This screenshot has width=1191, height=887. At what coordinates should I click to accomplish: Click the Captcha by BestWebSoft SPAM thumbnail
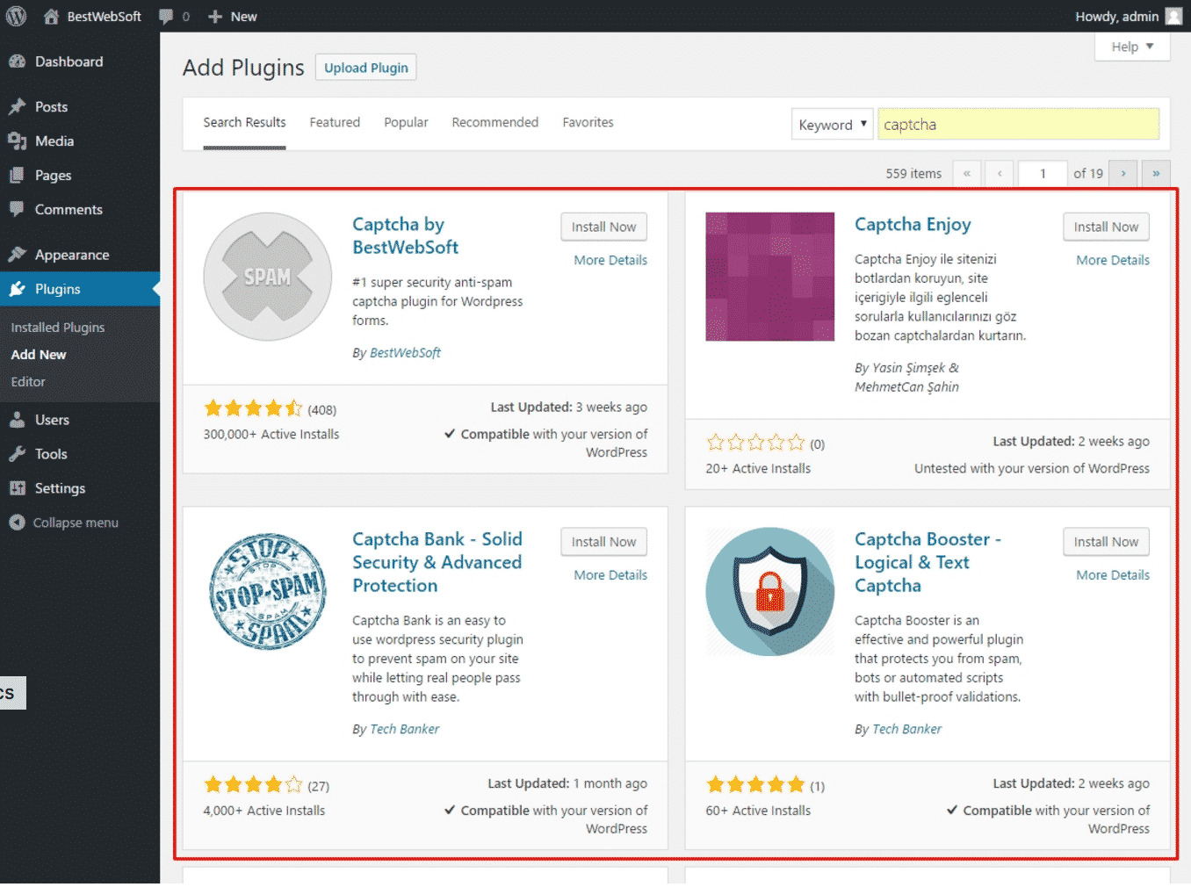point(268,277)
